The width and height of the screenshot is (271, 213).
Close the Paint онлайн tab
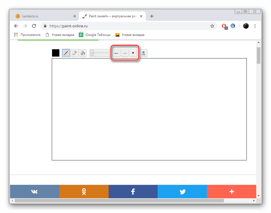[x=141, y=16]
